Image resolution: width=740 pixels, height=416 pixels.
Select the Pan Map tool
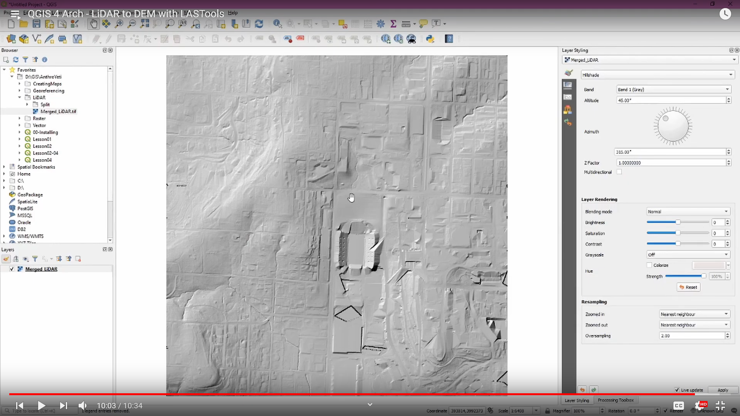click(94, 23)
